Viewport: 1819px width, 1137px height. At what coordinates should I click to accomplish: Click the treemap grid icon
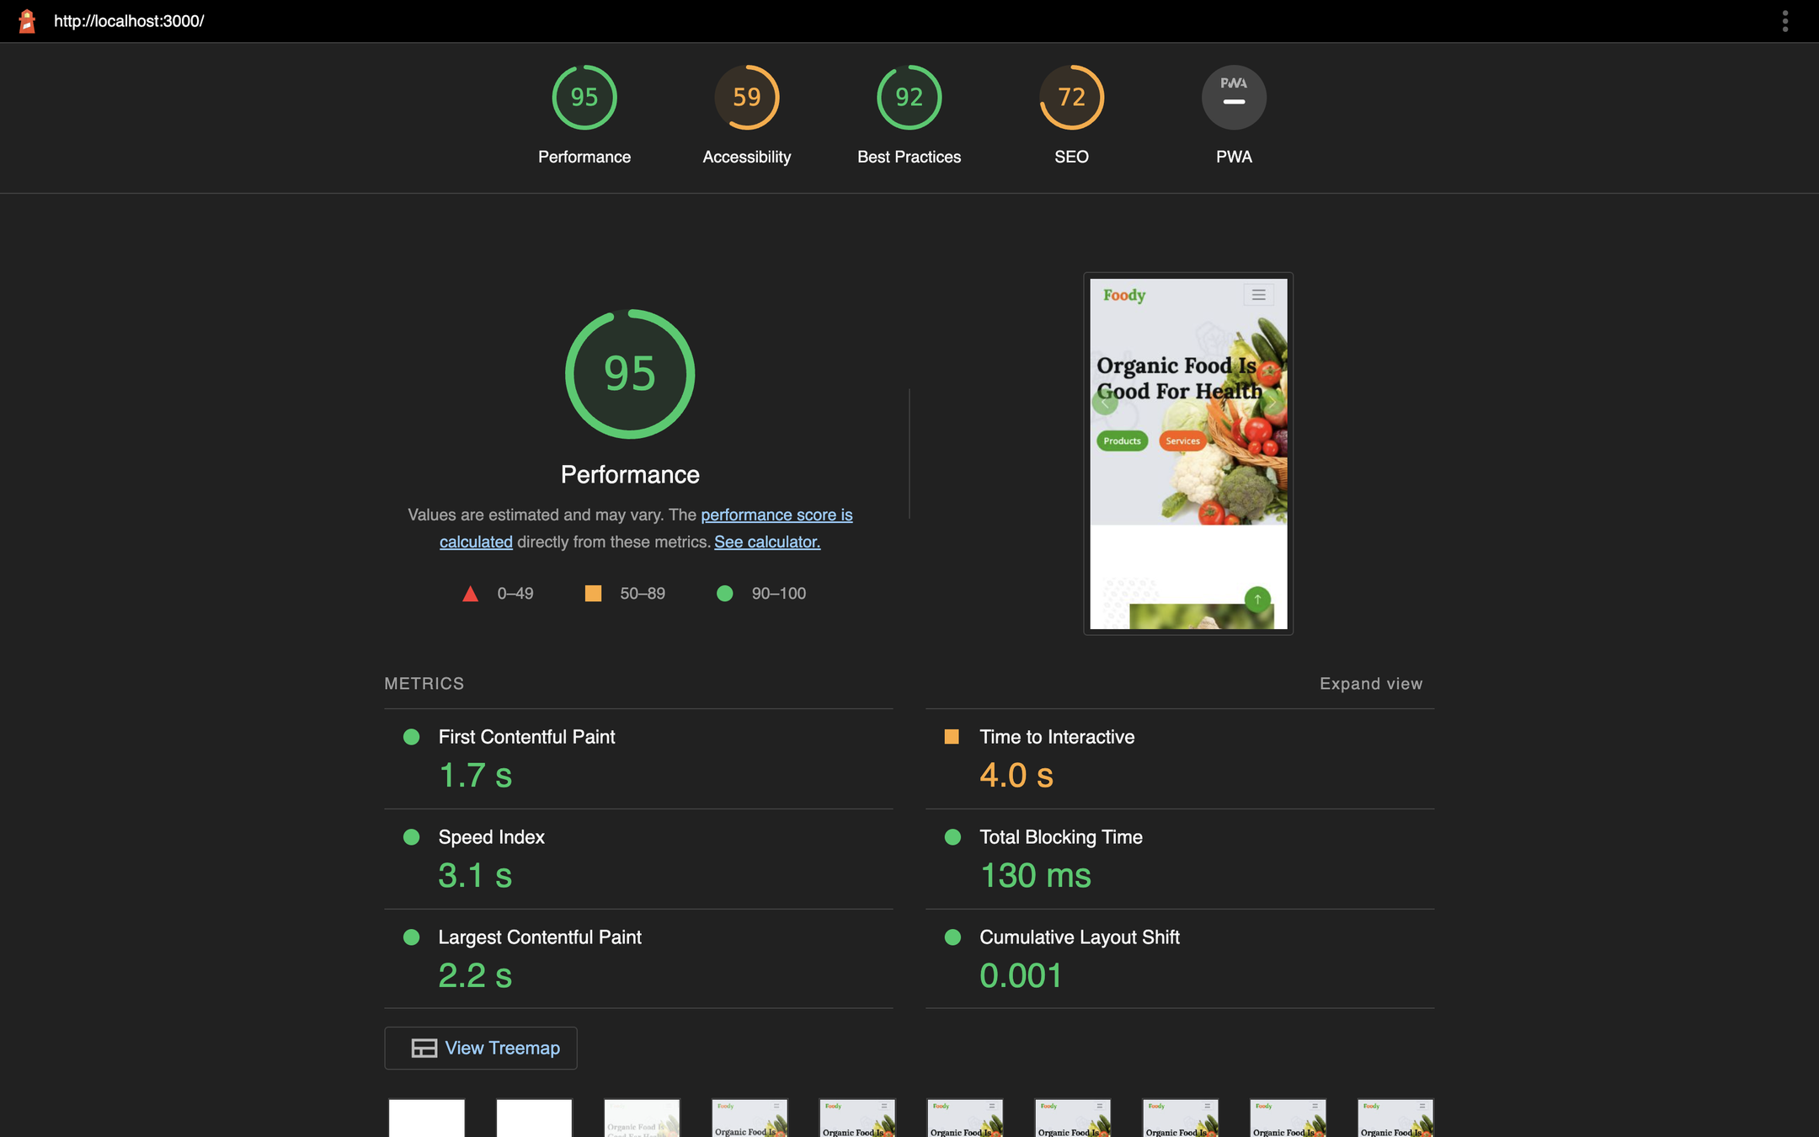(424, 1048)
